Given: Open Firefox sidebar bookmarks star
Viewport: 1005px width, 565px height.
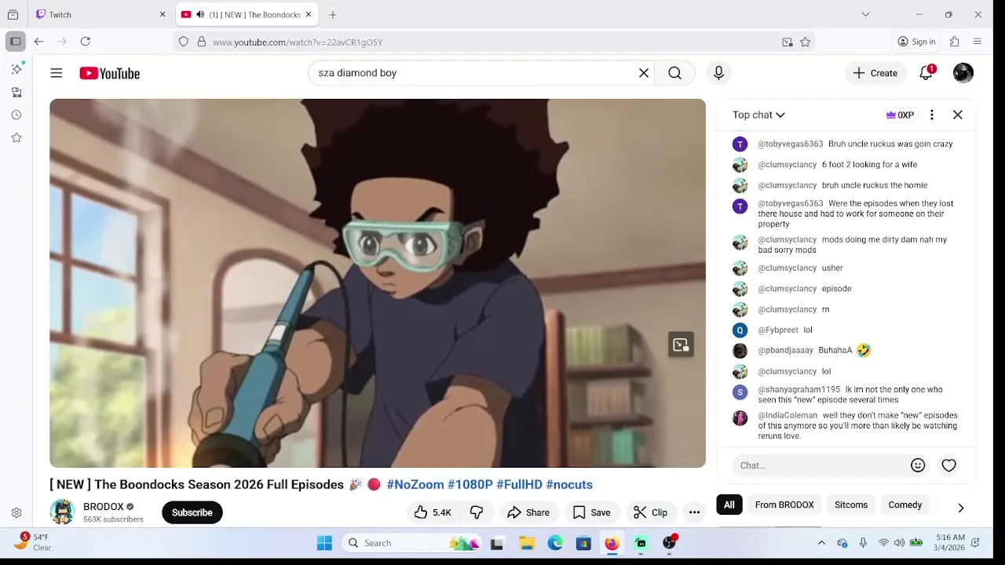Looking at the screenshot, I should (16, 137).
